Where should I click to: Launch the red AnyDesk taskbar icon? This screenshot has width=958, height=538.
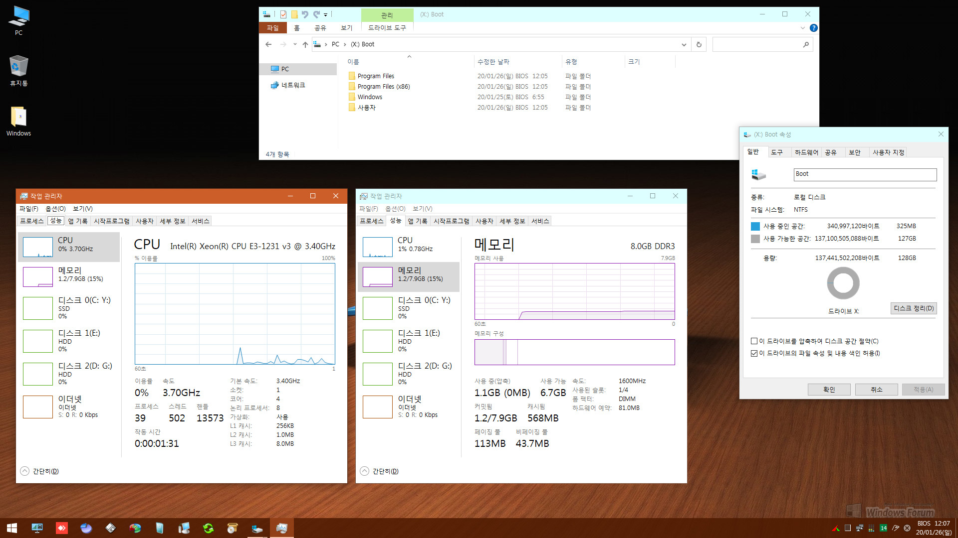click(x=61, y=528)
